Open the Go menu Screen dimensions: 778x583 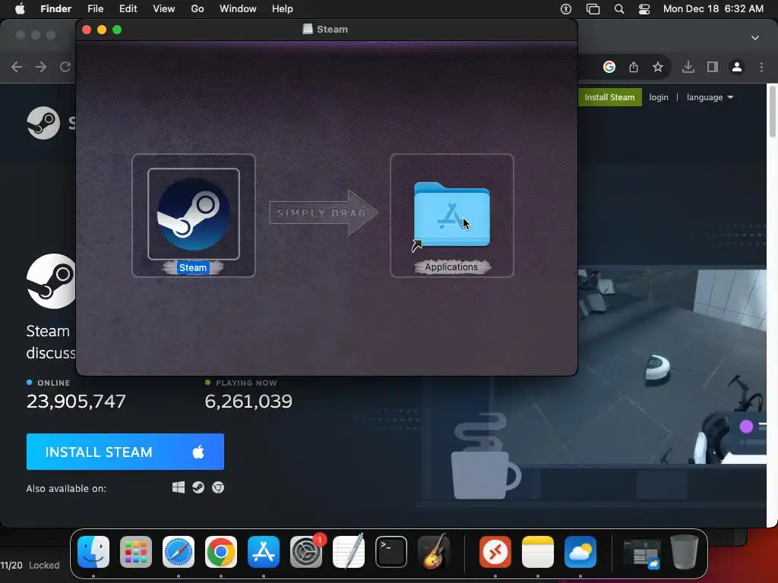point(198,9)
